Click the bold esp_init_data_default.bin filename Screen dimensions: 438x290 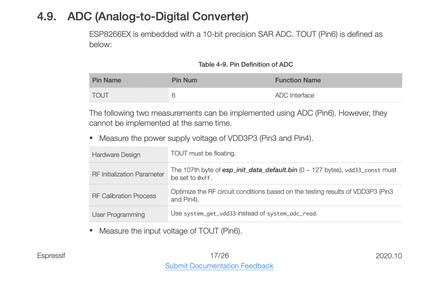(x=259, y=170)
